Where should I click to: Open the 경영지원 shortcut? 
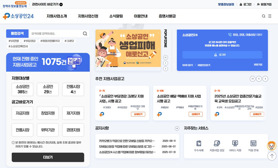pyautogui.click(x=73, y=130)
